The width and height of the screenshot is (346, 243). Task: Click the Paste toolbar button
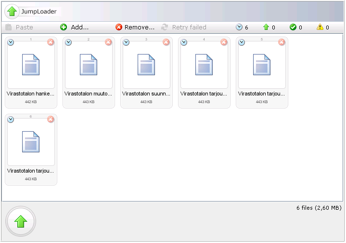tap(19, 27)
